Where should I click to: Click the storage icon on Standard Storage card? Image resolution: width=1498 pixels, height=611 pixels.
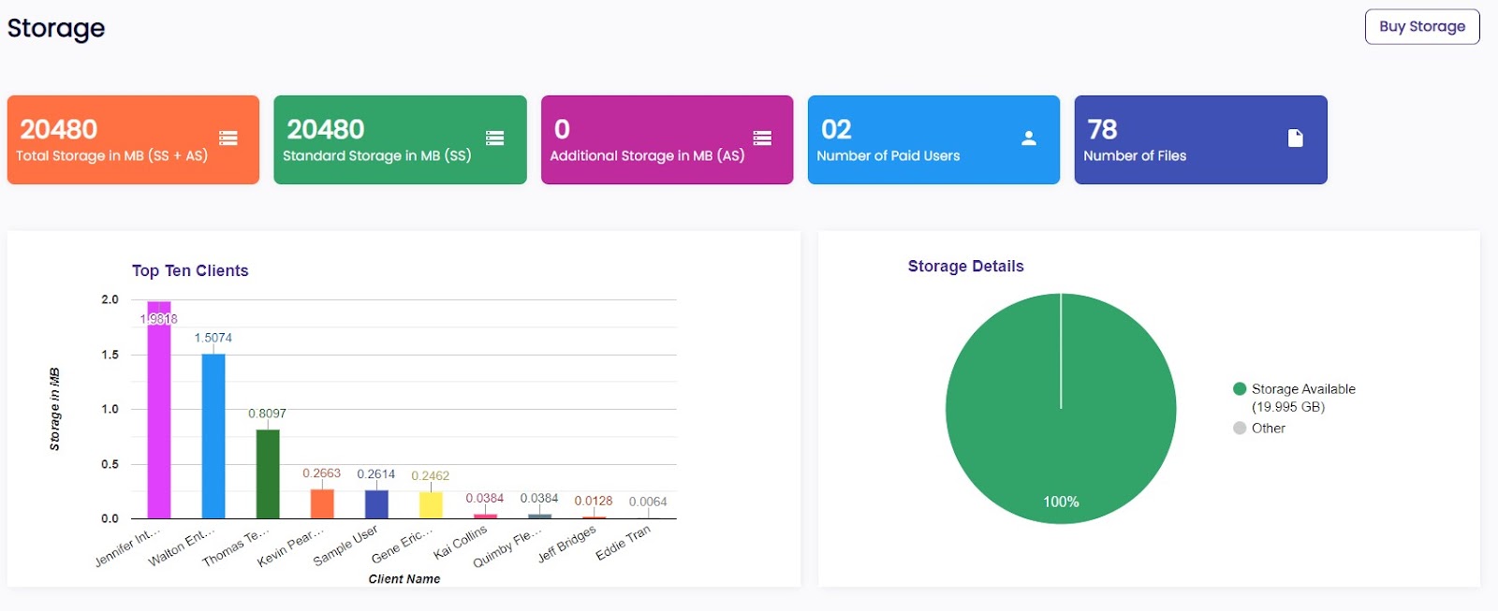tap(495, 138)
